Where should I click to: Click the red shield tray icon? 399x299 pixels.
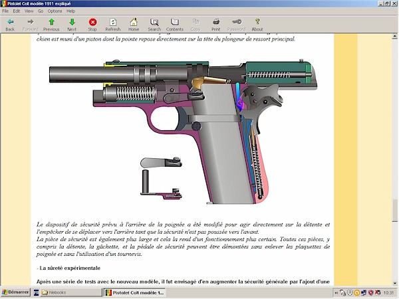[371, 293]
